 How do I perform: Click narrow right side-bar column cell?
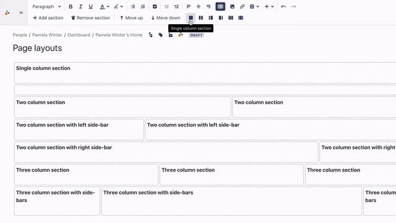pyautogui.click(x=358, y=152)
